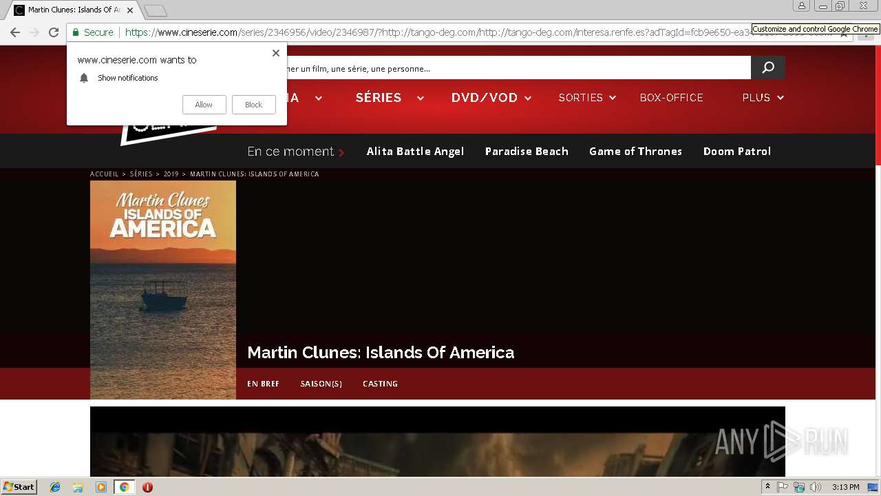Switch to the SAISON(S) tab

321,384
